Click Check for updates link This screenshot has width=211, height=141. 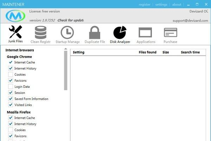tap(71, 20)
